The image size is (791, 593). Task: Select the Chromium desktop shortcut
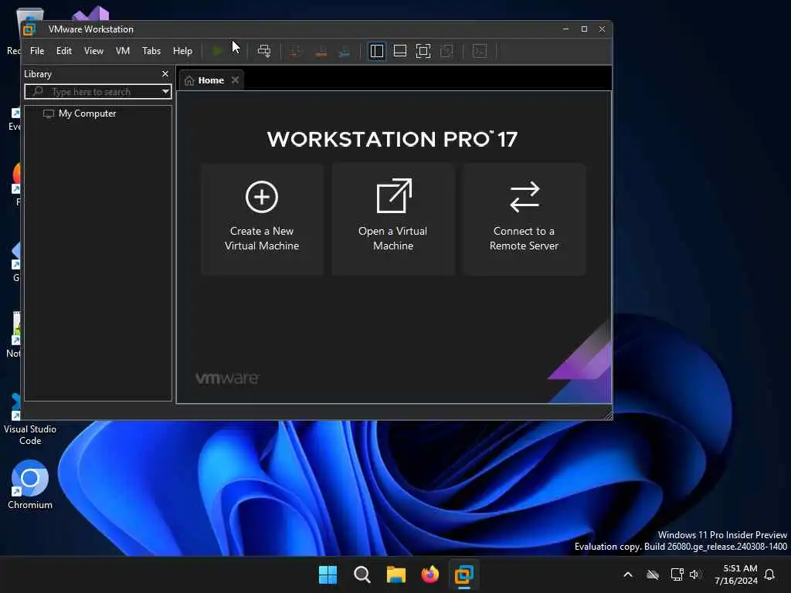pos(30,485)
